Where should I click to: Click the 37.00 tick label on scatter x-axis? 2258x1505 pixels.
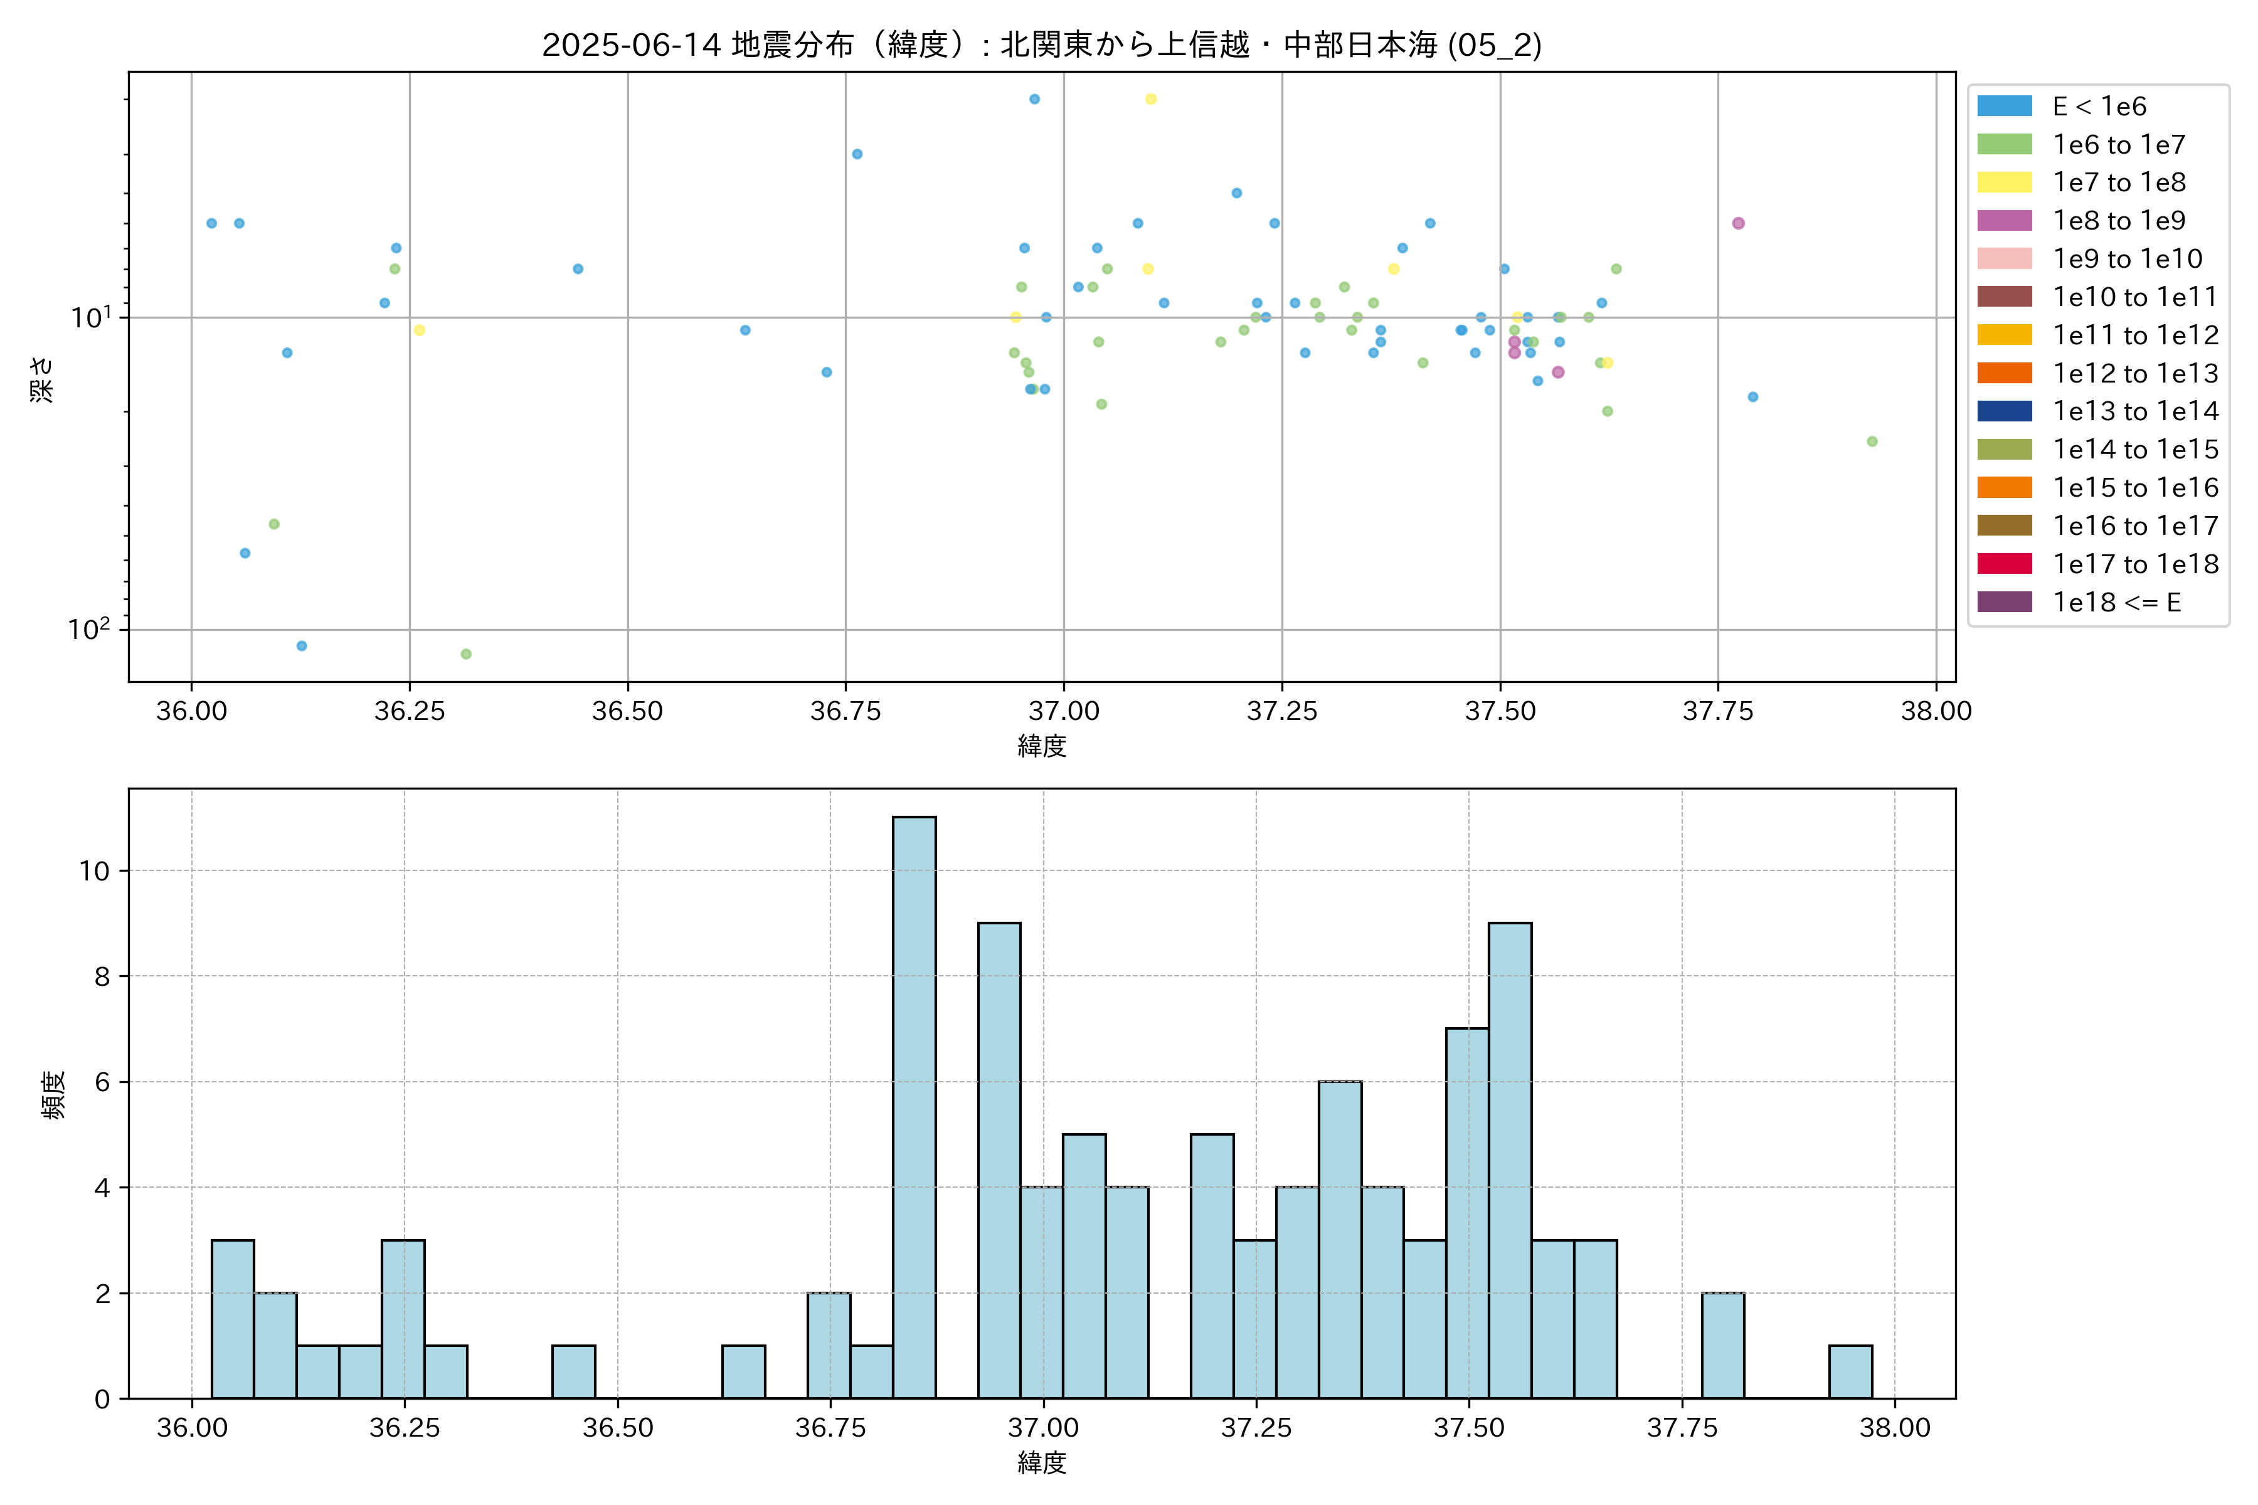pyautogui.click(x=1063, y=710)
